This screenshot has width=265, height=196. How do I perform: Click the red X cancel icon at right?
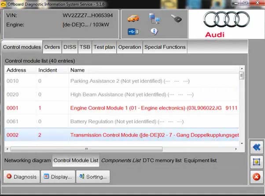(x=257, y=177)
